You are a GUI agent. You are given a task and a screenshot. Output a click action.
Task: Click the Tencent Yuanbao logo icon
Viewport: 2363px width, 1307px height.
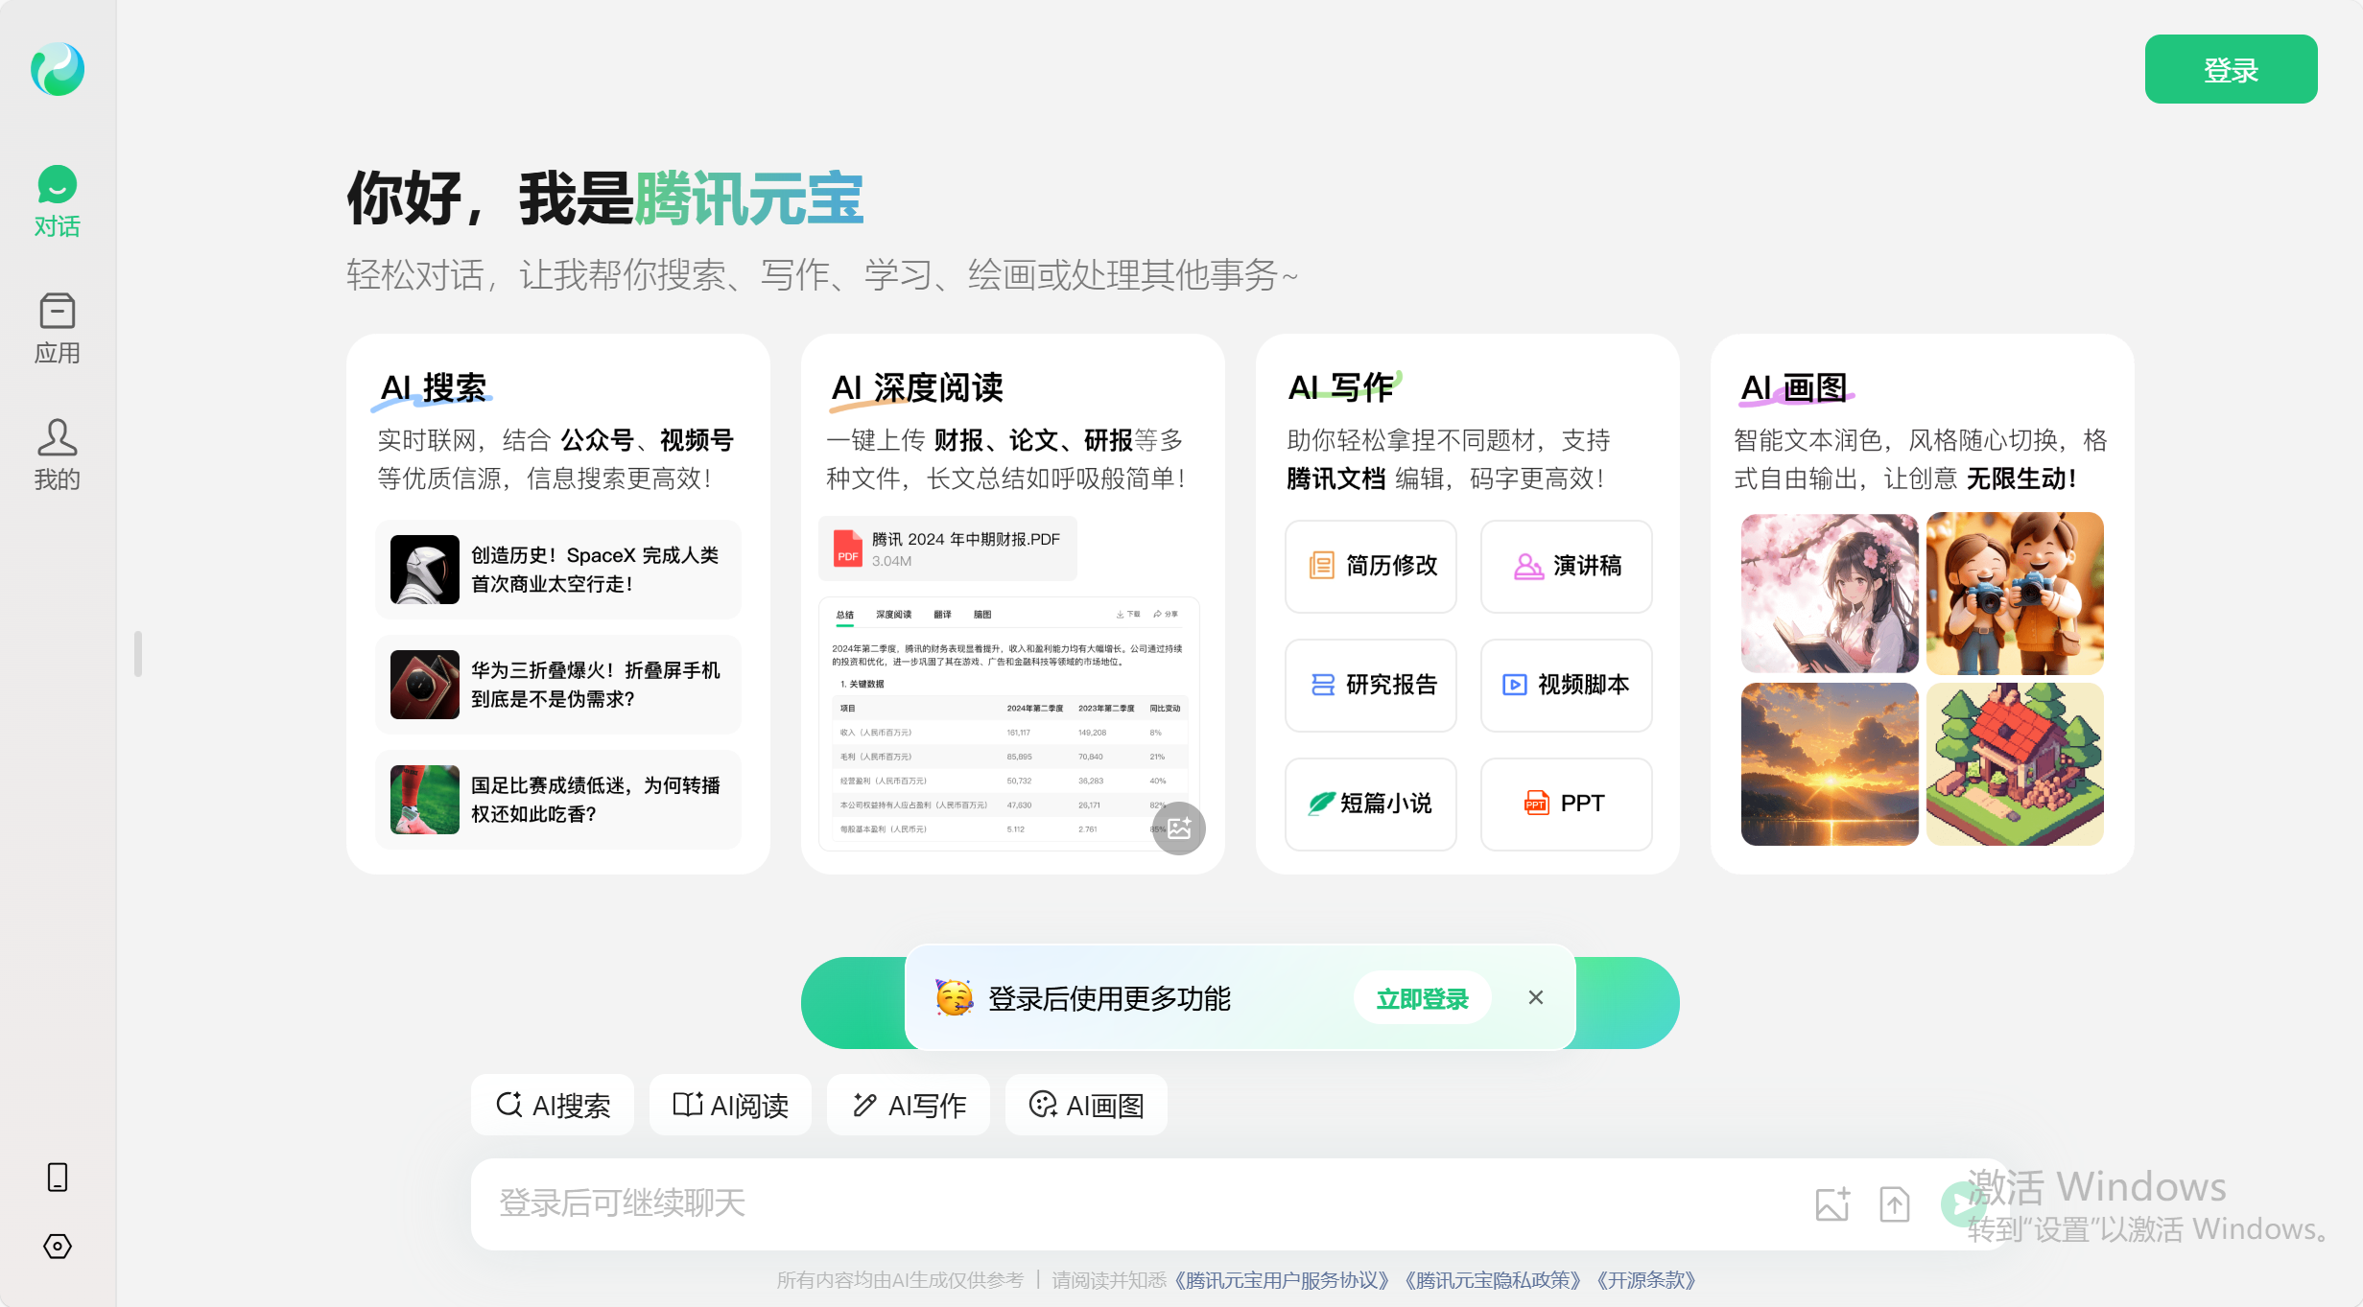pyautogui.click(x=58, y=69)
